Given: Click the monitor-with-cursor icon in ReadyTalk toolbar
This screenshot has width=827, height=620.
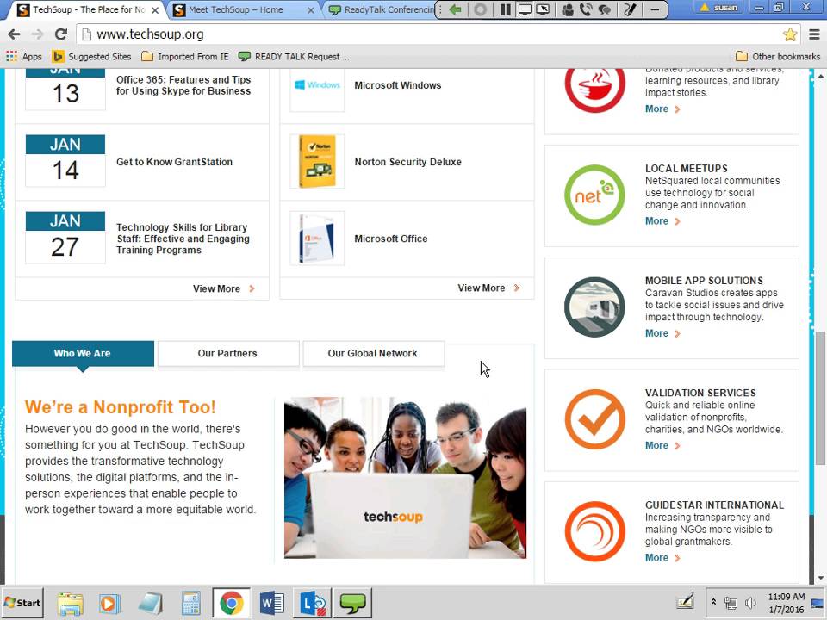Looking at the screenshot, I should click(543, 9).
